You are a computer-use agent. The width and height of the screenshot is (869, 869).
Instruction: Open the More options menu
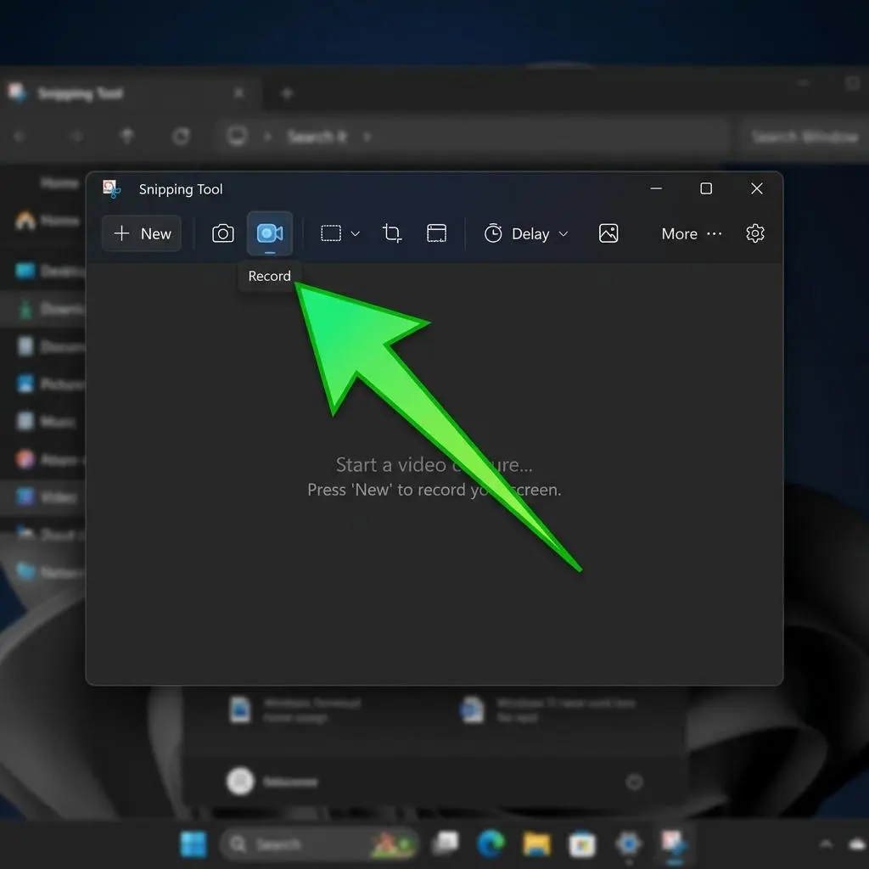692,234
